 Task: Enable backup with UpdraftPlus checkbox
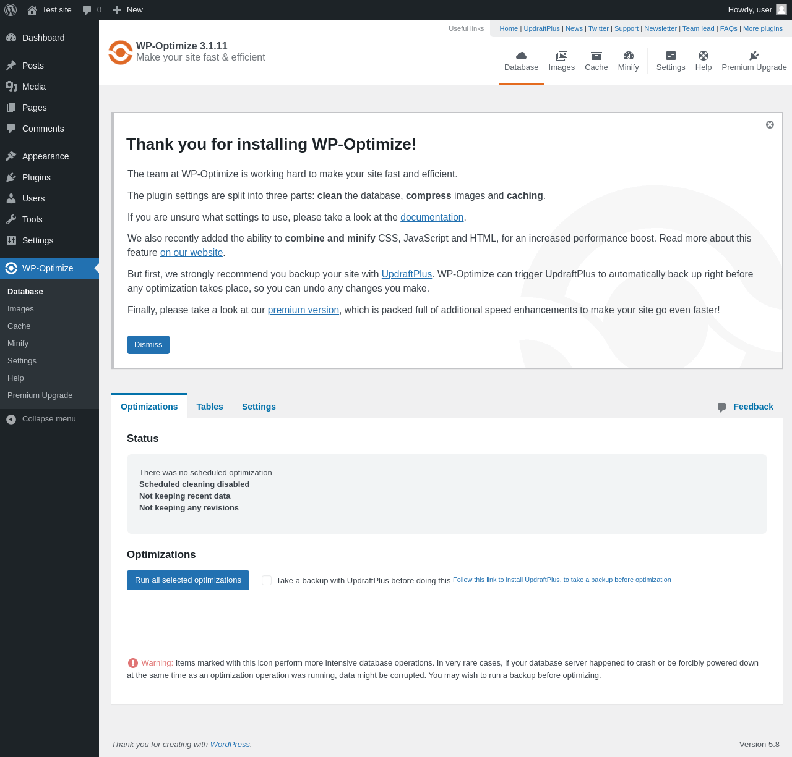267,580
